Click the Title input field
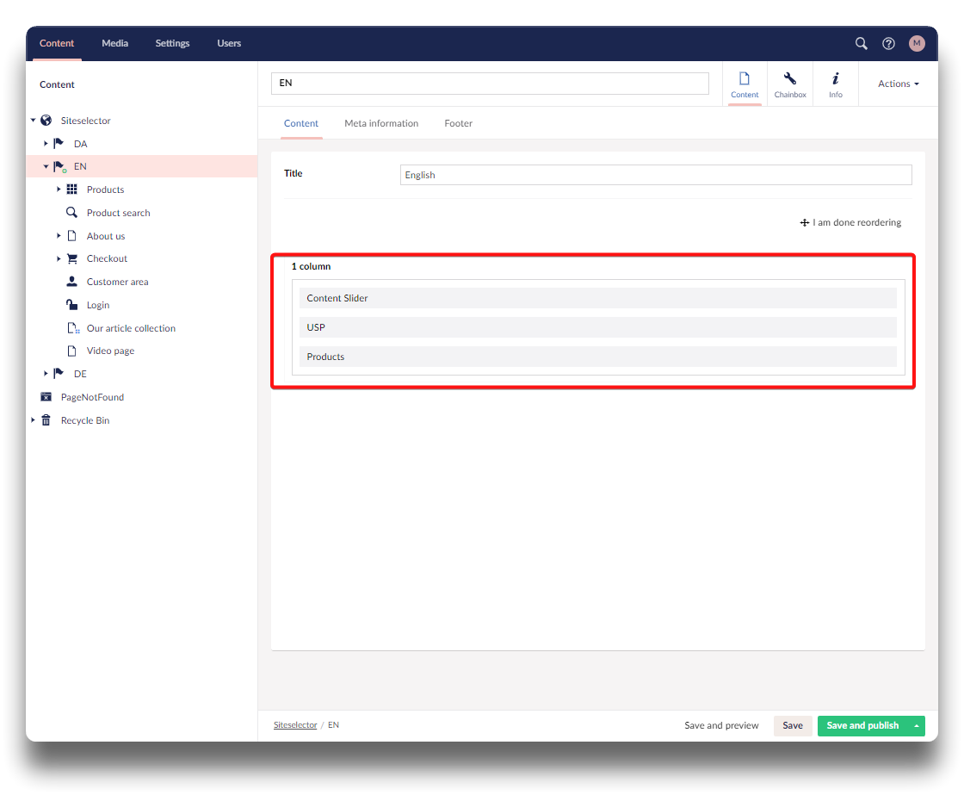Viewport: 964px width, 795px height. pos(655,175)
